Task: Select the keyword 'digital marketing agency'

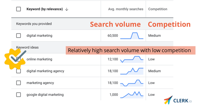Action: click(x=45, y=71)
